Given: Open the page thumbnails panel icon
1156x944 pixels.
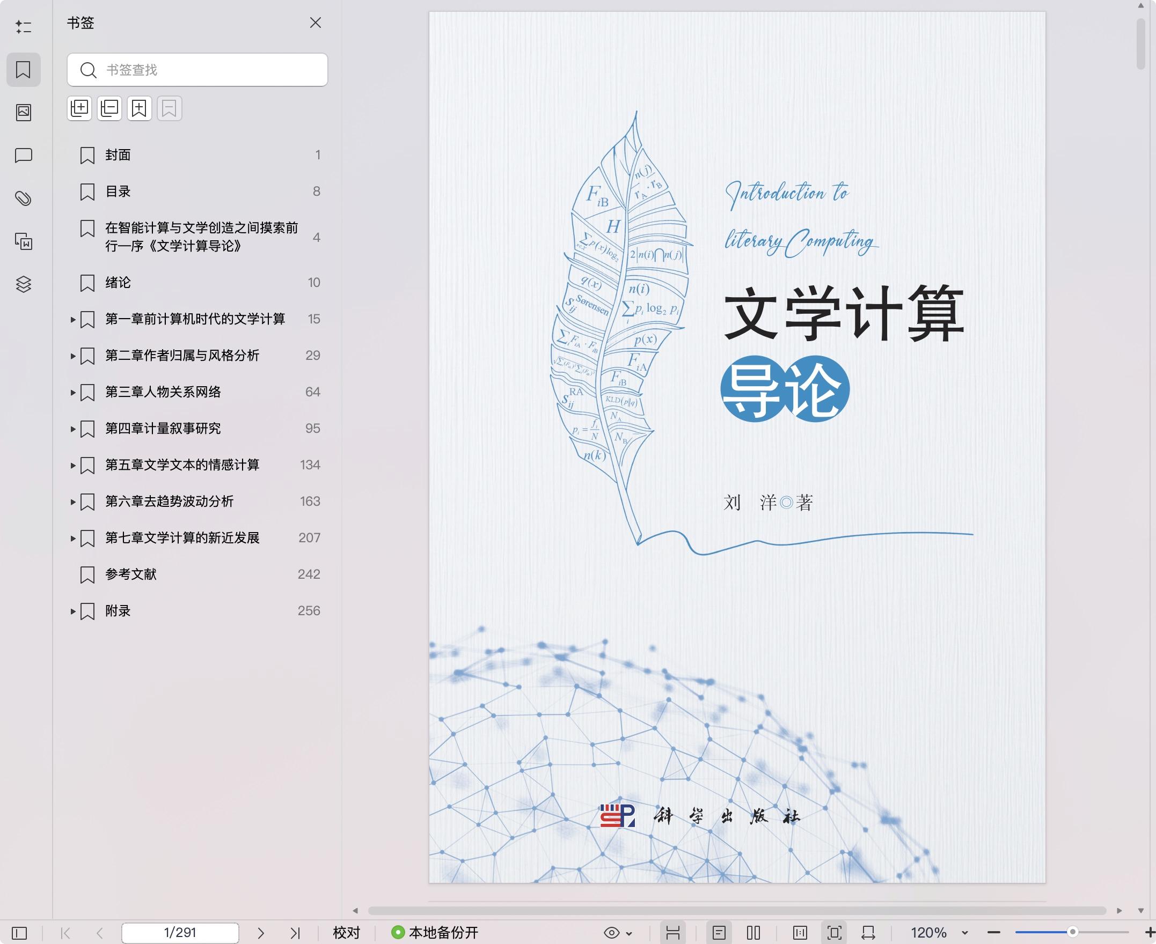Looking at the screenshot, I should click(x=24, y=113).
